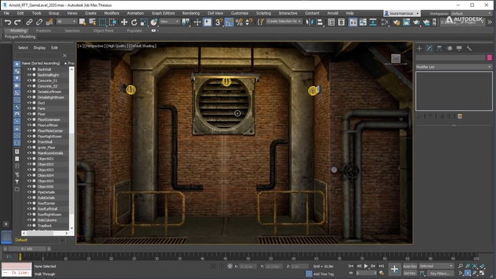
Task: Switch to the Modify panel tab
Action: pyautogui.click(x=429, y=49)
